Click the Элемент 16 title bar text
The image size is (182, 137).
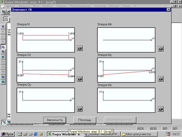point(22,10)
